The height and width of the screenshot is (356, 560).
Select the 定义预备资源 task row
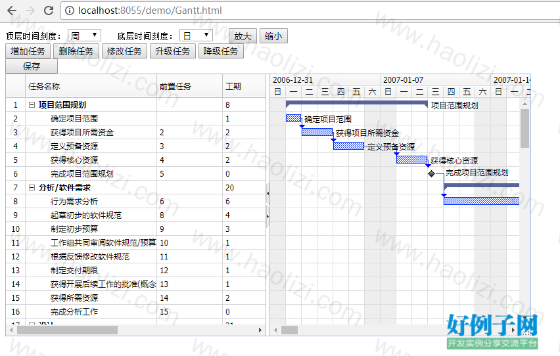pos(135,146)
